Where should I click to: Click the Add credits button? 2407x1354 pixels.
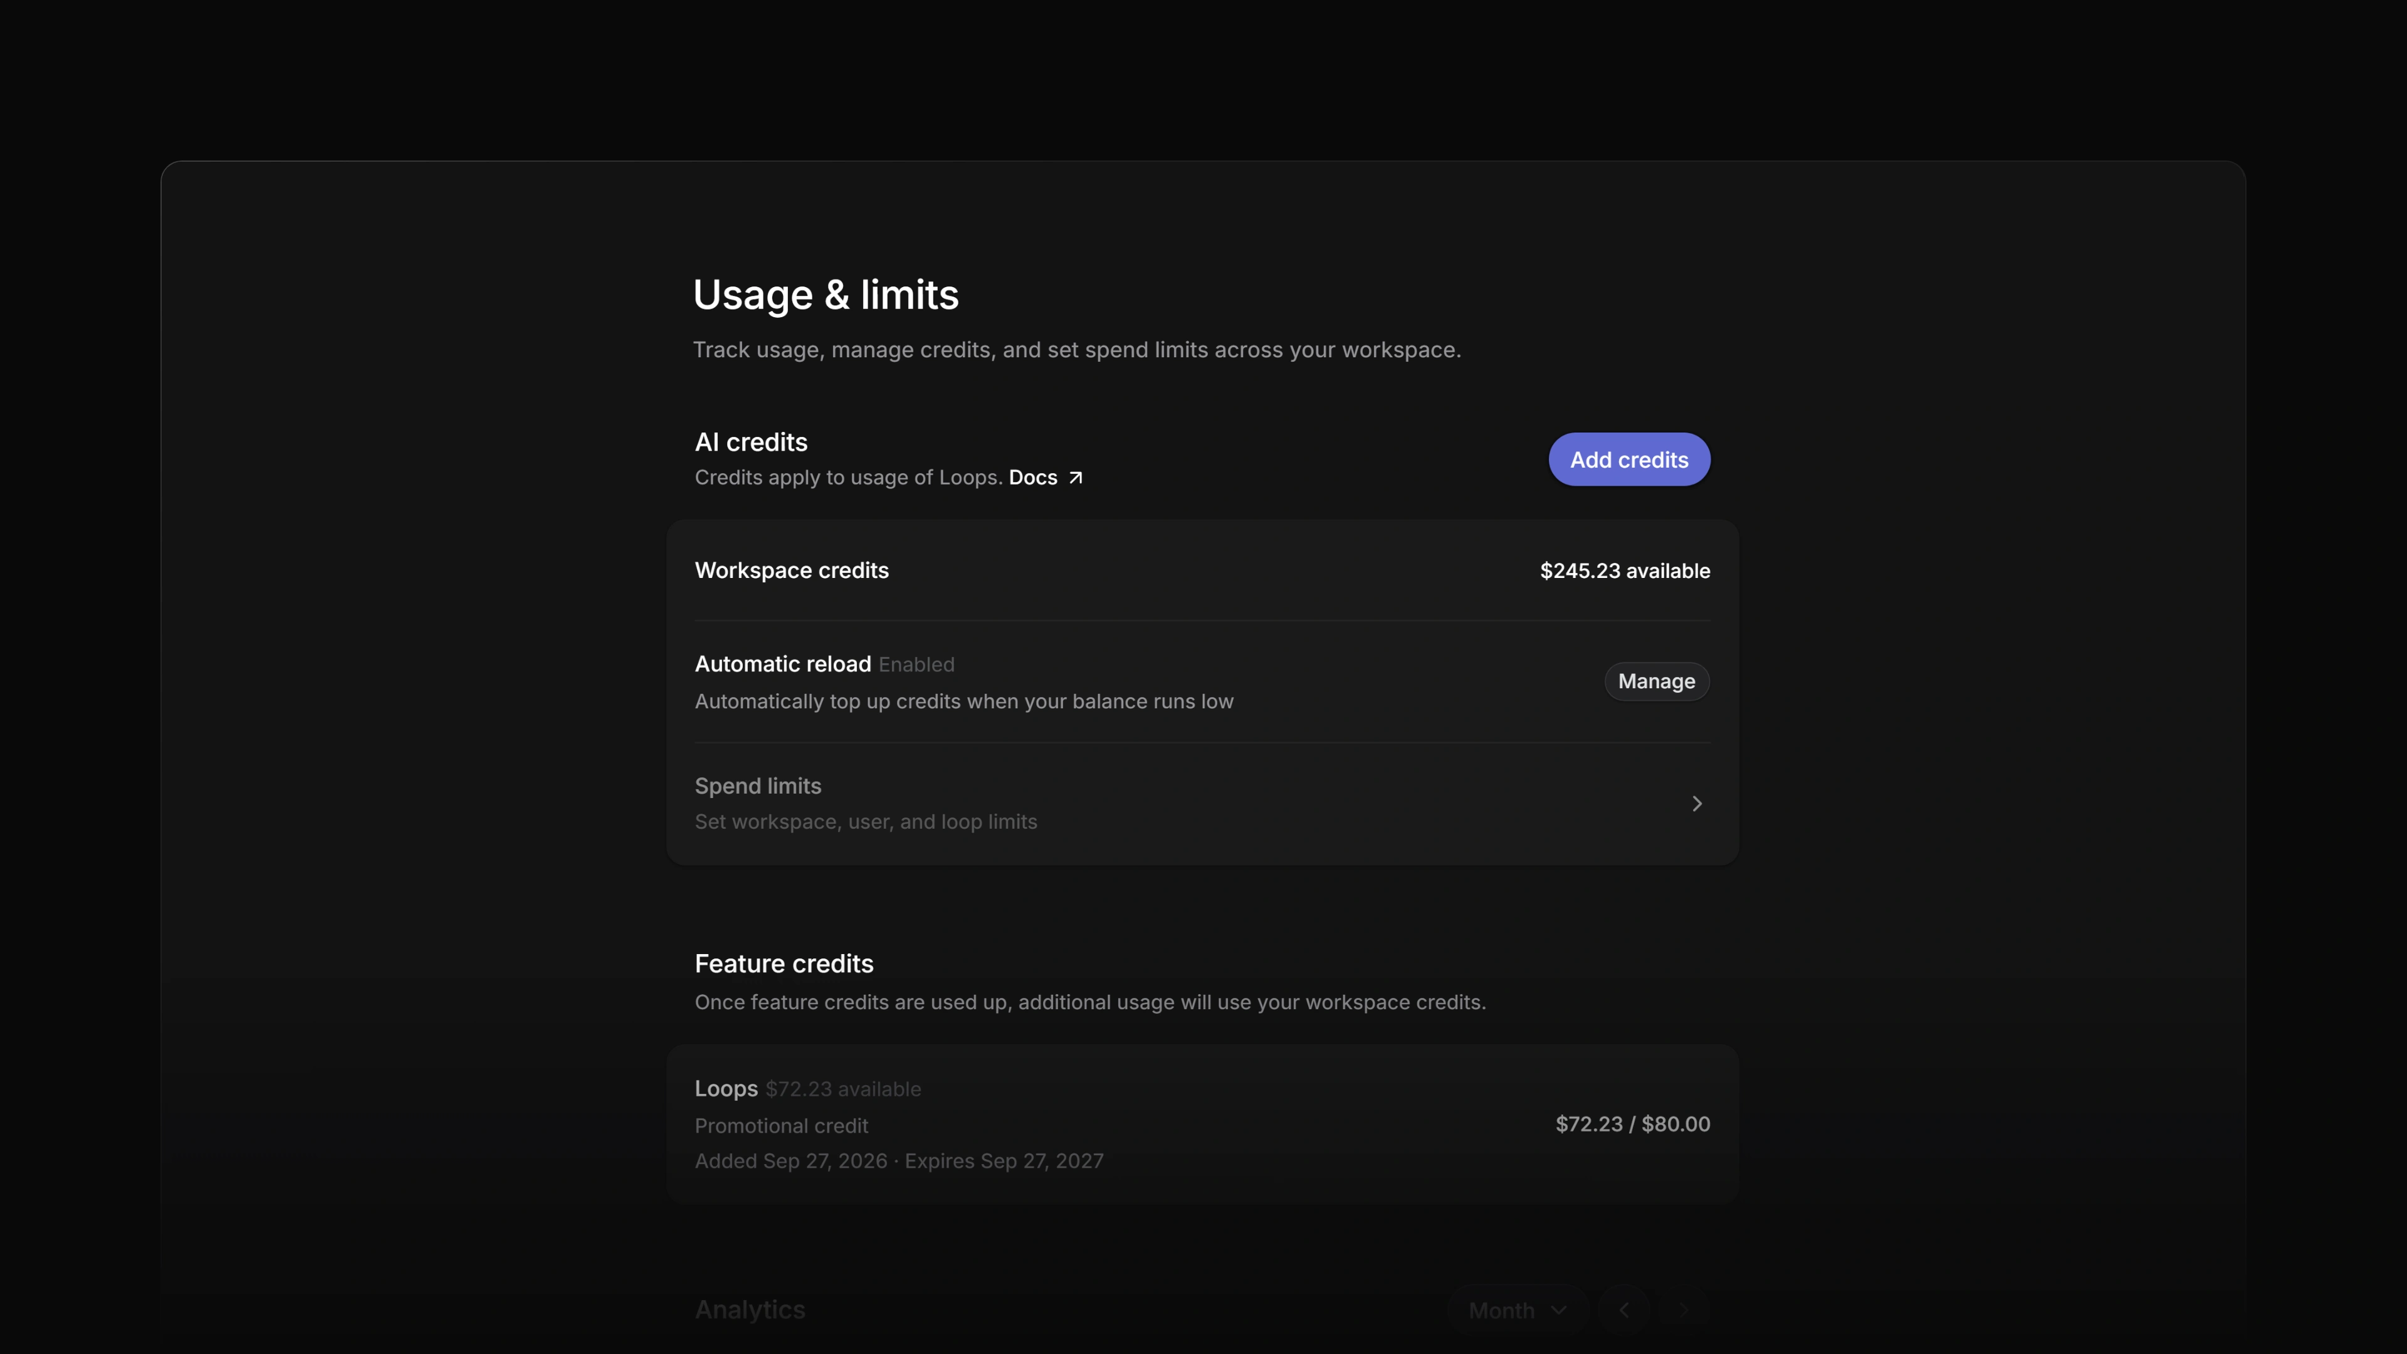tap(1628, 459)
